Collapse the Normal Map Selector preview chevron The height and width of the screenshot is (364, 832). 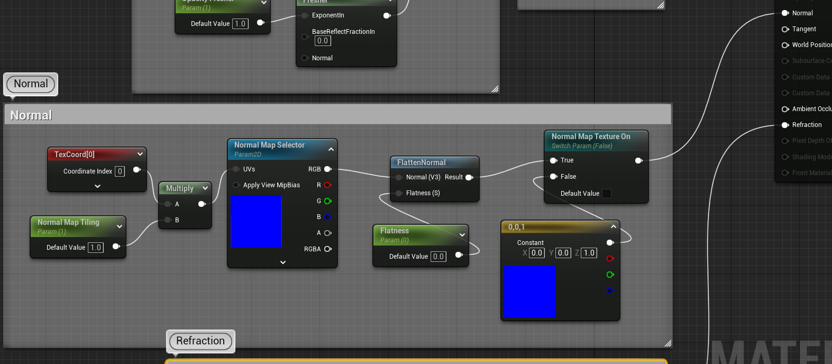point(331,149)
